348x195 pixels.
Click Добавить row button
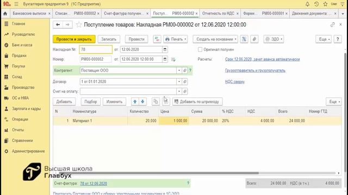(x=64, y=102)
